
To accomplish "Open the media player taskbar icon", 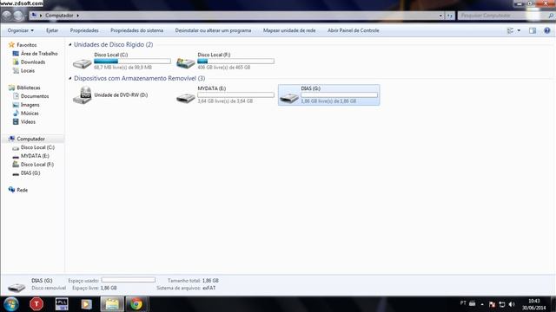I will pos(86,304).
